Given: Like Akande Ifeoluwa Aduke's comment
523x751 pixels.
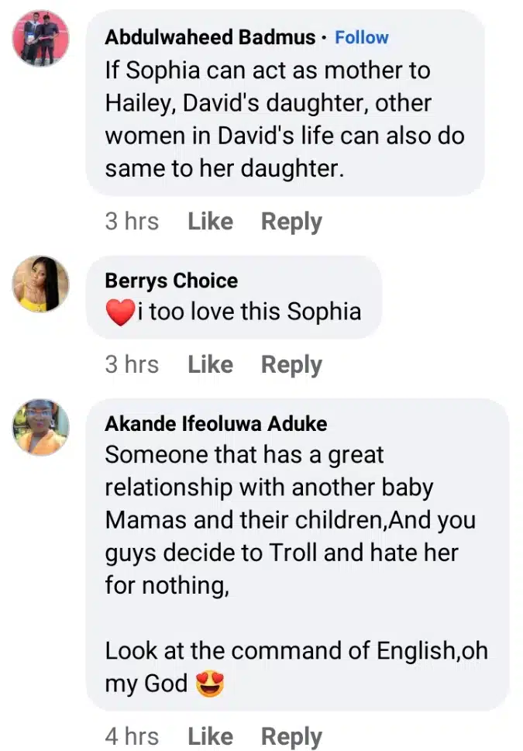Looking at the screenshot, I should (x=210, y=736).
